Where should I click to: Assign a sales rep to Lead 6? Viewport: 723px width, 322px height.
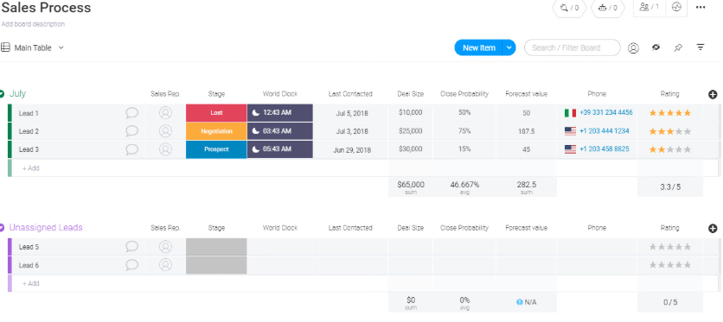[165, 265]
